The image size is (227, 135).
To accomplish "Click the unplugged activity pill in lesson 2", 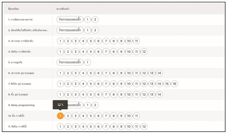I will [70, 30].
